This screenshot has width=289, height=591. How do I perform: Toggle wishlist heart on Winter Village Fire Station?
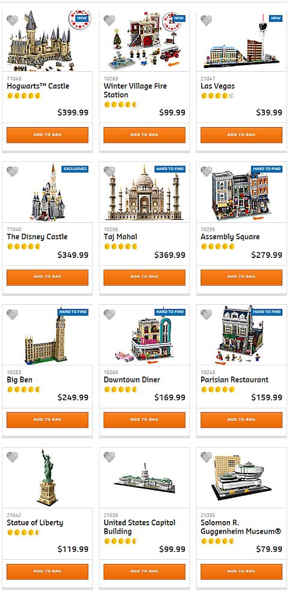tap(109, 20)
